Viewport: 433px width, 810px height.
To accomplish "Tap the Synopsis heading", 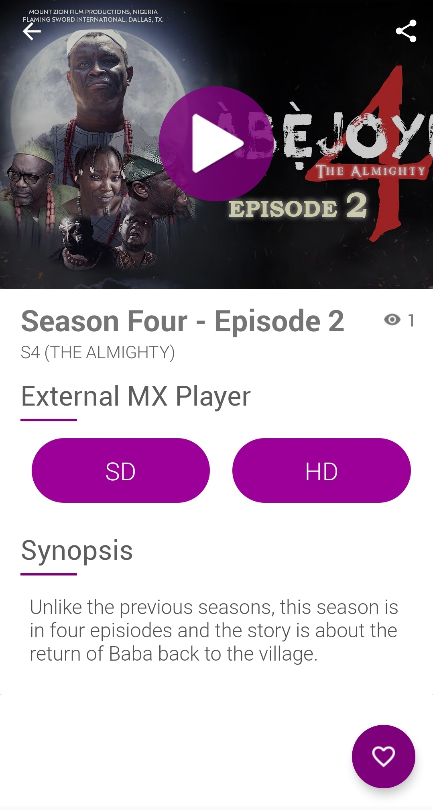I will pos(77,551).
